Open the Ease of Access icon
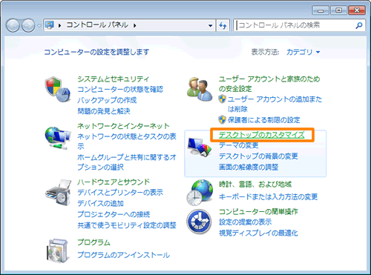371x275 pixels. coord(199,222)
